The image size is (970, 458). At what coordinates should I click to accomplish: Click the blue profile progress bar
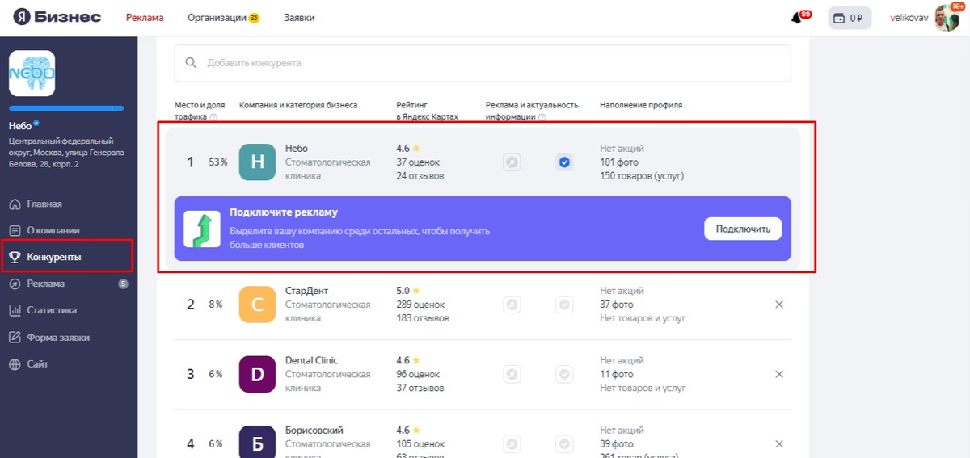(66, 108)
